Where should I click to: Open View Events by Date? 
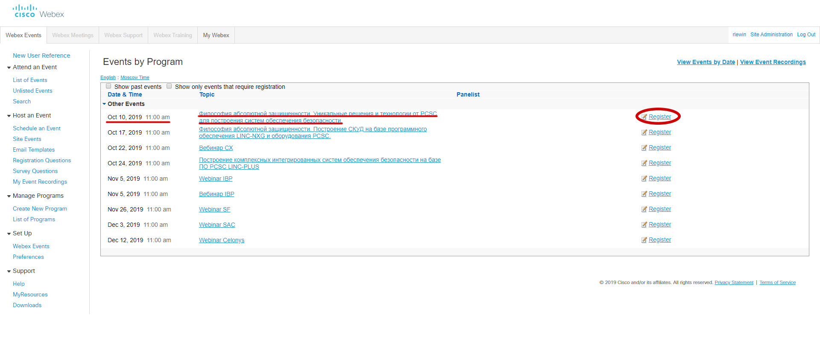[x=706, y=62]
